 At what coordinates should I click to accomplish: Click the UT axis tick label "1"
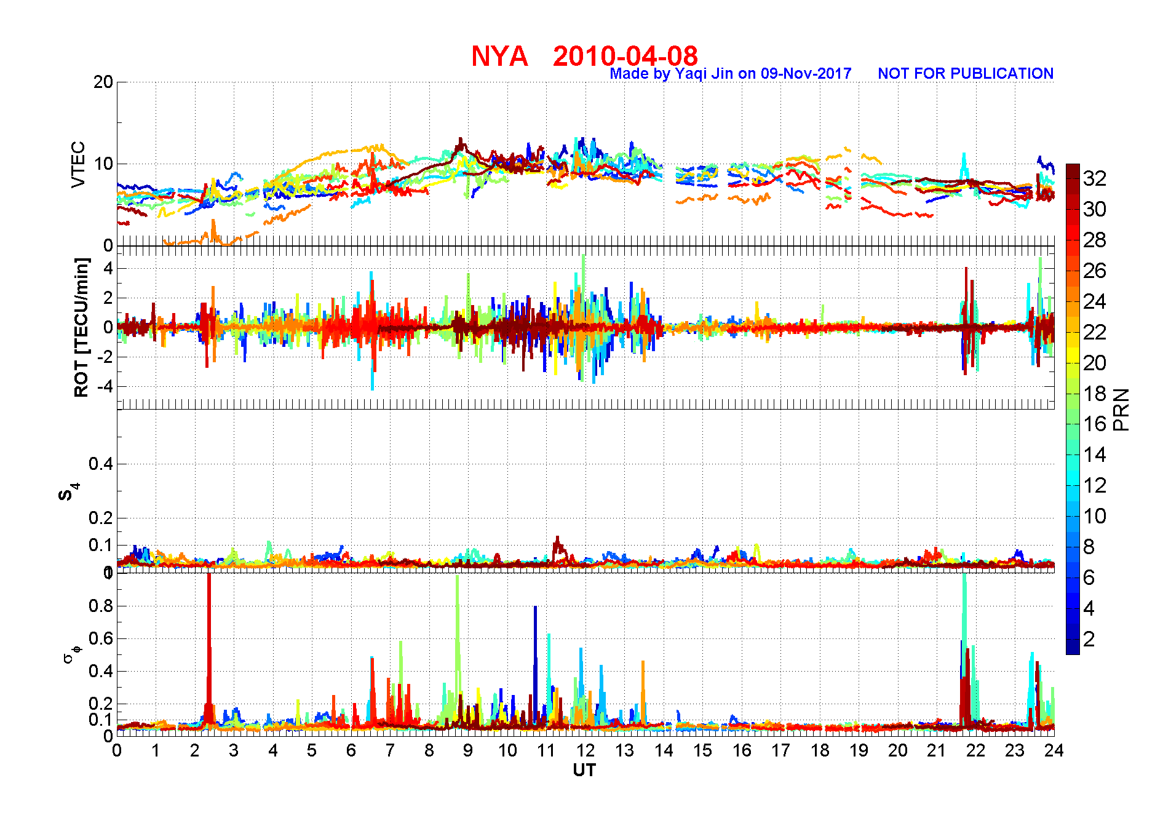click(156, 751)
